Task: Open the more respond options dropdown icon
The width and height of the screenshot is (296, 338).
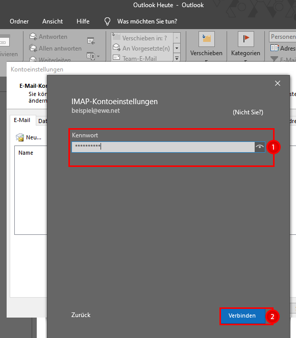Action: (93, 56)
